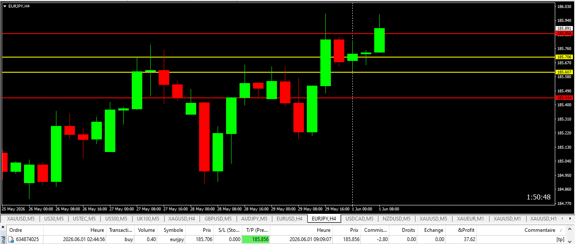Sort by the Commis... column header
Screen dimensions: 575x244
(375, 230)
